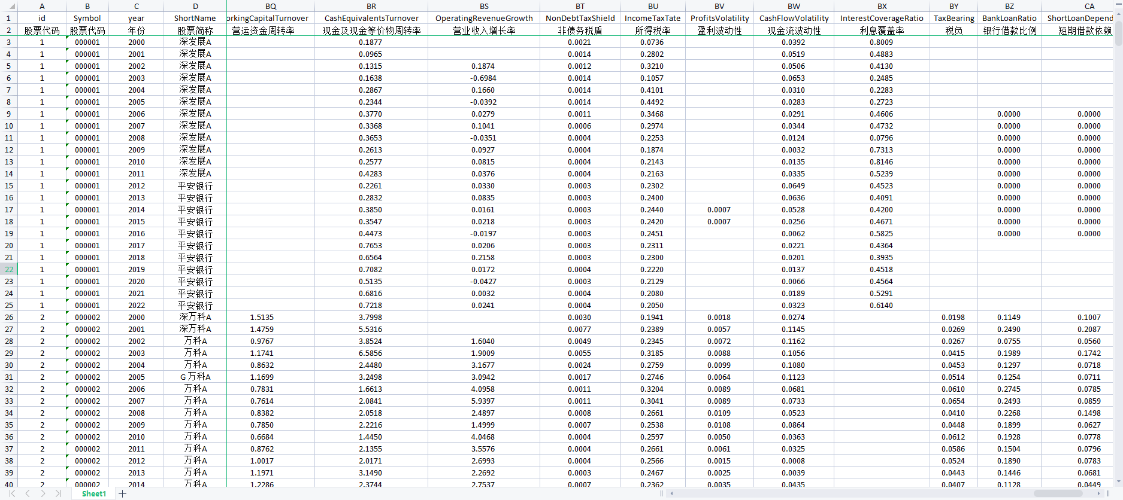This screenshot has width=1123, height=500.
Task: Select column BY header
Action: (x=954, y=6)
